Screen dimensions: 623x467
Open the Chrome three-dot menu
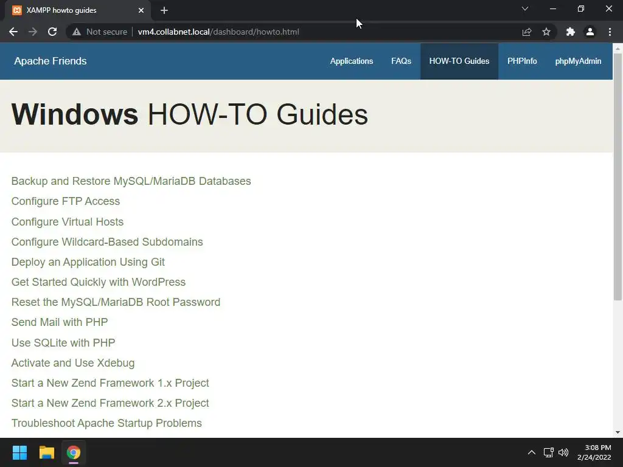610,32
